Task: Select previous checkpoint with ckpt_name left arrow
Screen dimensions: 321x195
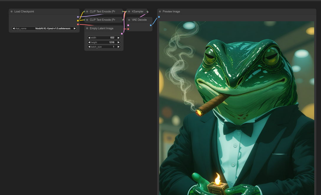Action: (14, 28)
